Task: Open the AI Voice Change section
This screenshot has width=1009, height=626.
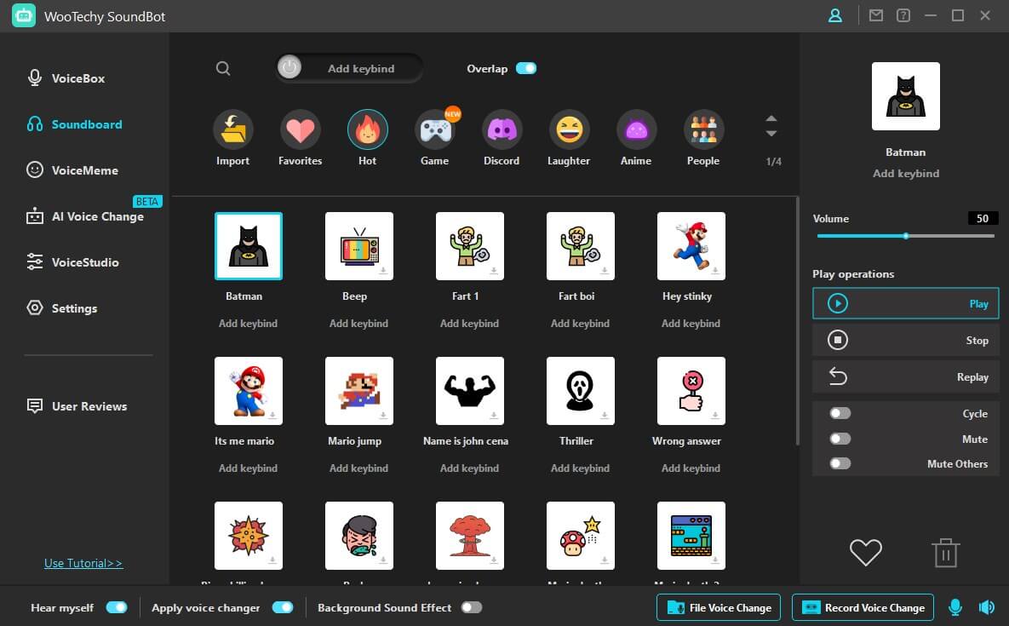Action: coord(97,216)
